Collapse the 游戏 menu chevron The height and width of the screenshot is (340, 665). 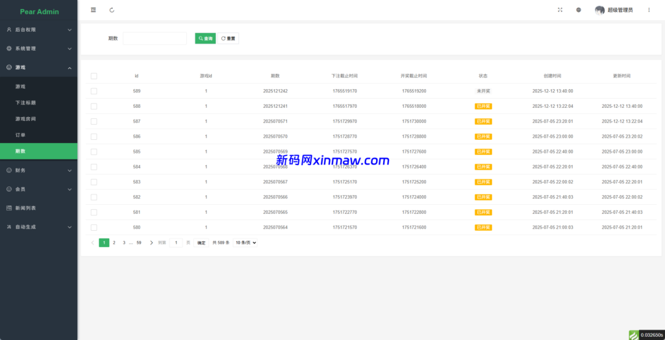69,68
